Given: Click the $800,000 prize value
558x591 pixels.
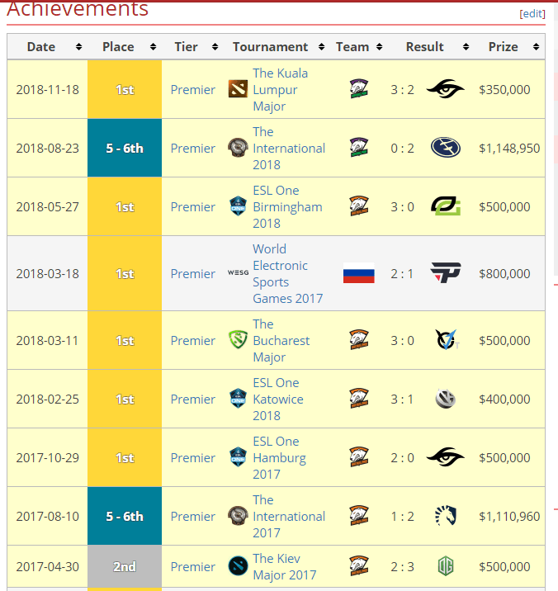Looking at the screenshot, I should click(x=504, y=274).
